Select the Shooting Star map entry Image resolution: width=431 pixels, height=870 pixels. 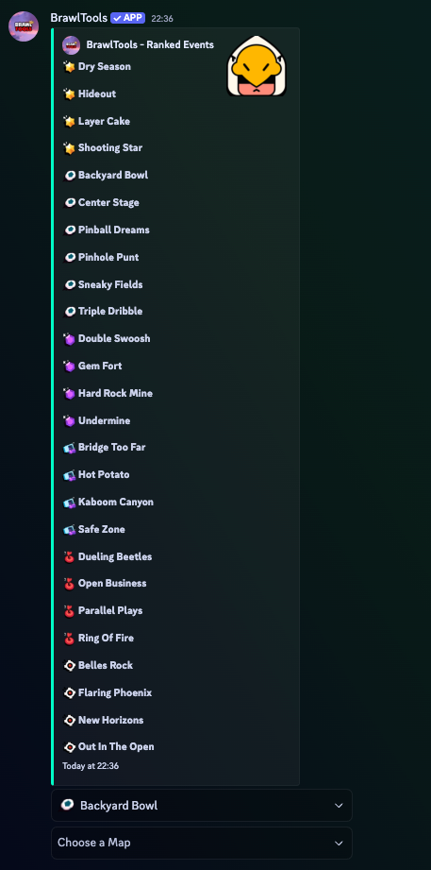point(110,148)
